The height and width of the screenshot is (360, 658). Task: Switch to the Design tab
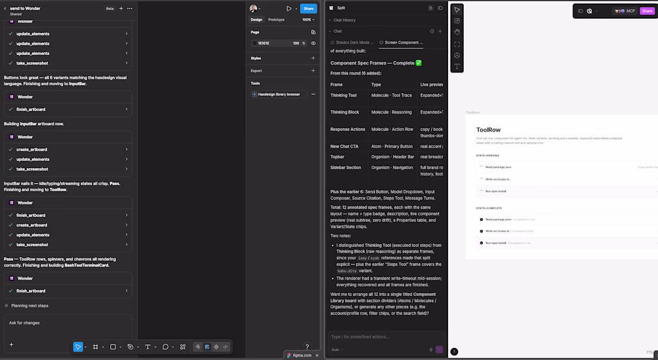[257, 20]
